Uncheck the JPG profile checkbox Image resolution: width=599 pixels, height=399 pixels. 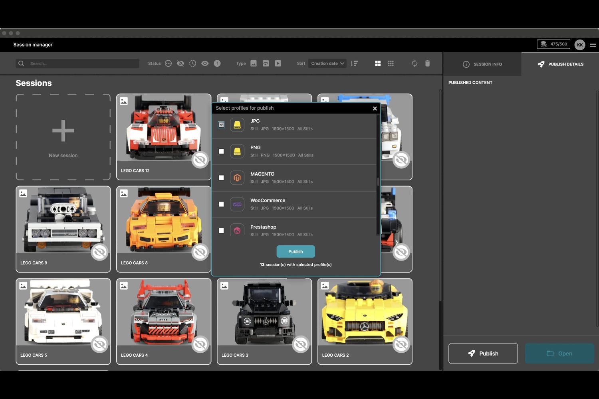point(221,125)
